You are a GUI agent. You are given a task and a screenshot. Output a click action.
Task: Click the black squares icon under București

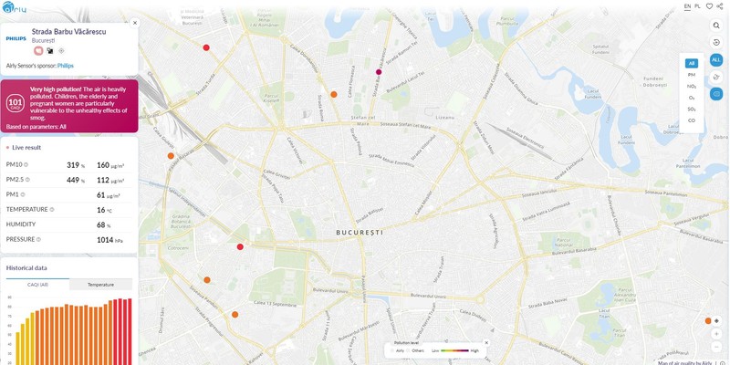click(50, 51)
